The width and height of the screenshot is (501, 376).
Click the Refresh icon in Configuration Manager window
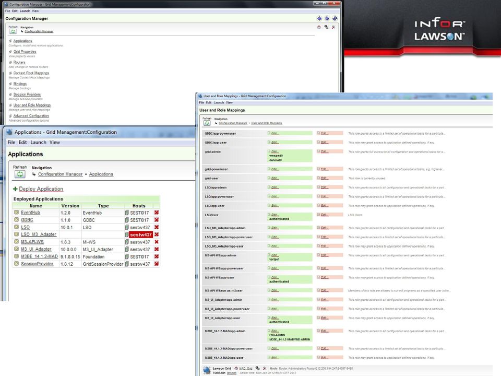[x=13, y=31]
